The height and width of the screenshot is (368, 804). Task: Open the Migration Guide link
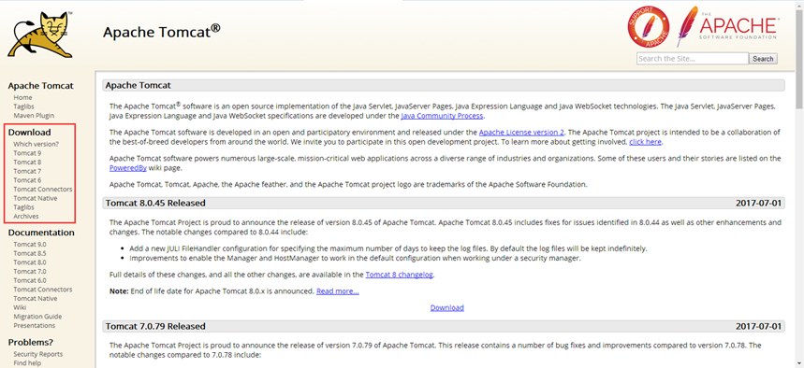pos(37,317)
